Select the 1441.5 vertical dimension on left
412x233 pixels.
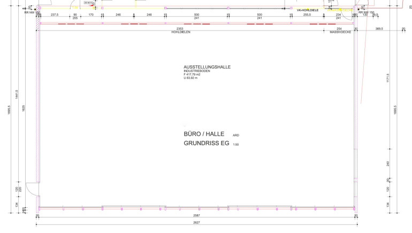click(17, 95)
